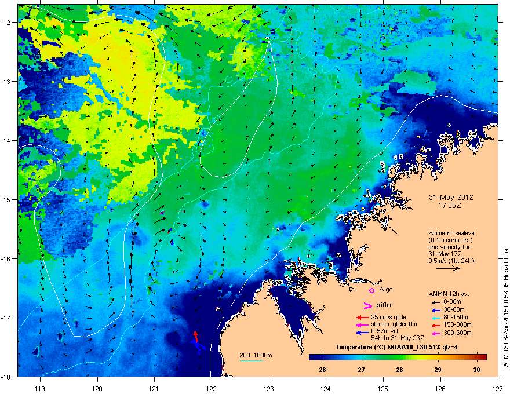Image resolution: width=510 pixels, height=394 pixels.
Task: Click the longitude axis label '123'
Action: [x=269, y=389]
